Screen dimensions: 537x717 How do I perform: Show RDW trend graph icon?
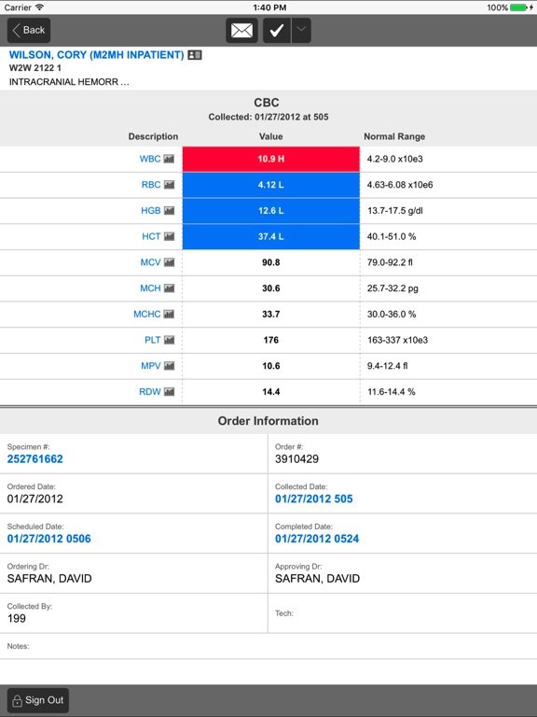pyautogui.click(x=170, y=392)
